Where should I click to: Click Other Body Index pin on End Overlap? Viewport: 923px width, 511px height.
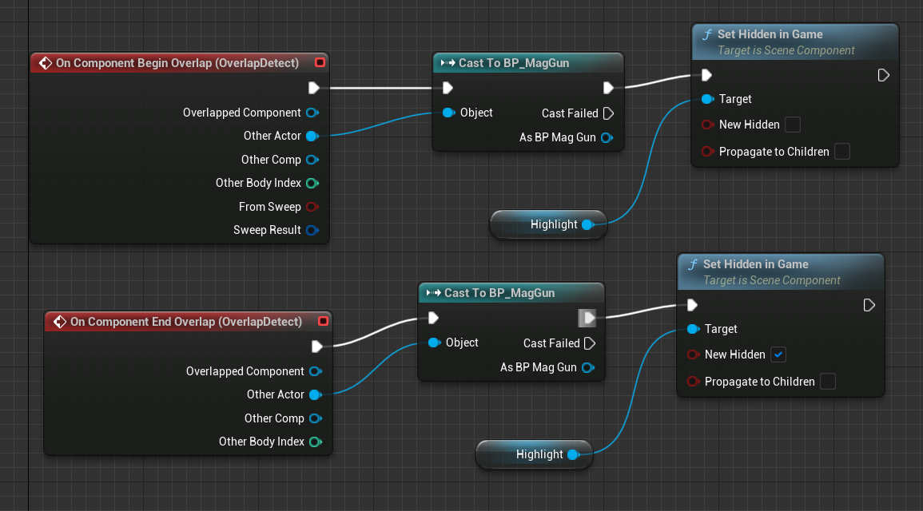point(316,442)
